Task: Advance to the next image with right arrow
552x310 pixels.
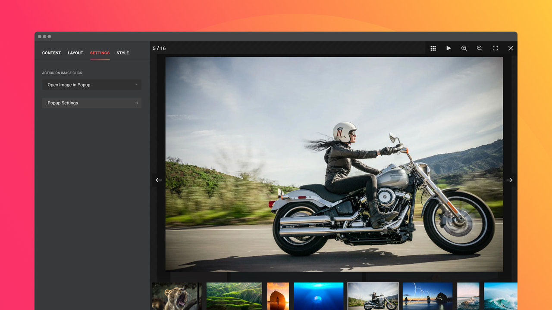Action: (510, 180)
